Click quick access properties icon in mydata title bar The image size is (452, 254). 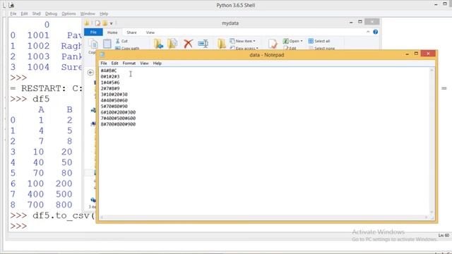click(x=97, y=23)
